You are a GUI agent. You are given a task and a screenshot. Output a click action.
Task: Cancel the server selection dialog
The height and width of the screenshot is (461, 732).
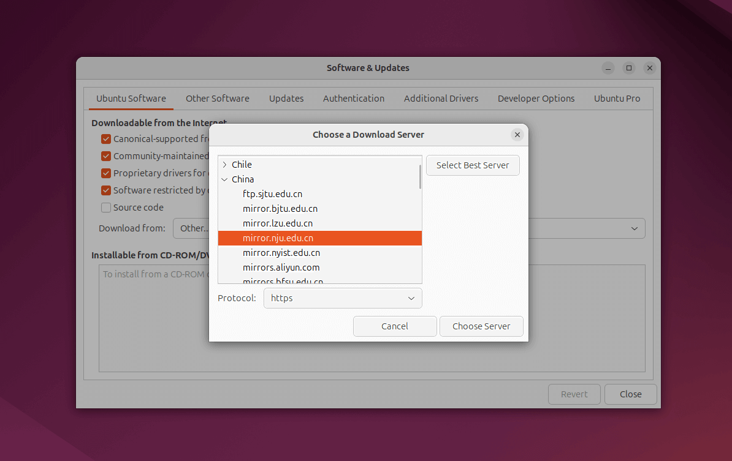pyautogui.click(x=394, y=326)
